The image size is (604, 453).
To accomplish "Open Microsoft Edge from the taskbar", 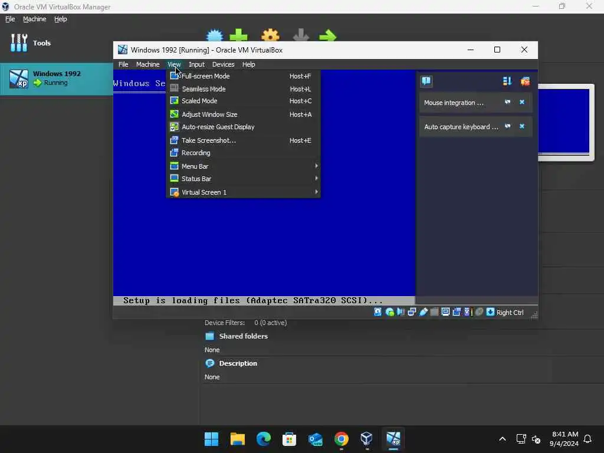I will click(264, 439).
